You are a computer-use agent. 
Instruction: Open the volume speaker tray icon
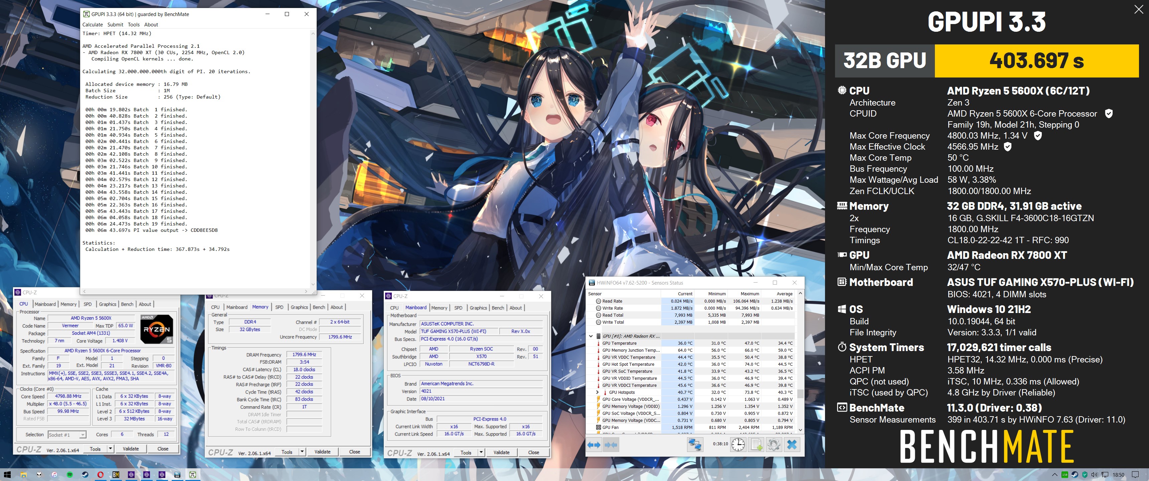click(x=1095, y=475)
